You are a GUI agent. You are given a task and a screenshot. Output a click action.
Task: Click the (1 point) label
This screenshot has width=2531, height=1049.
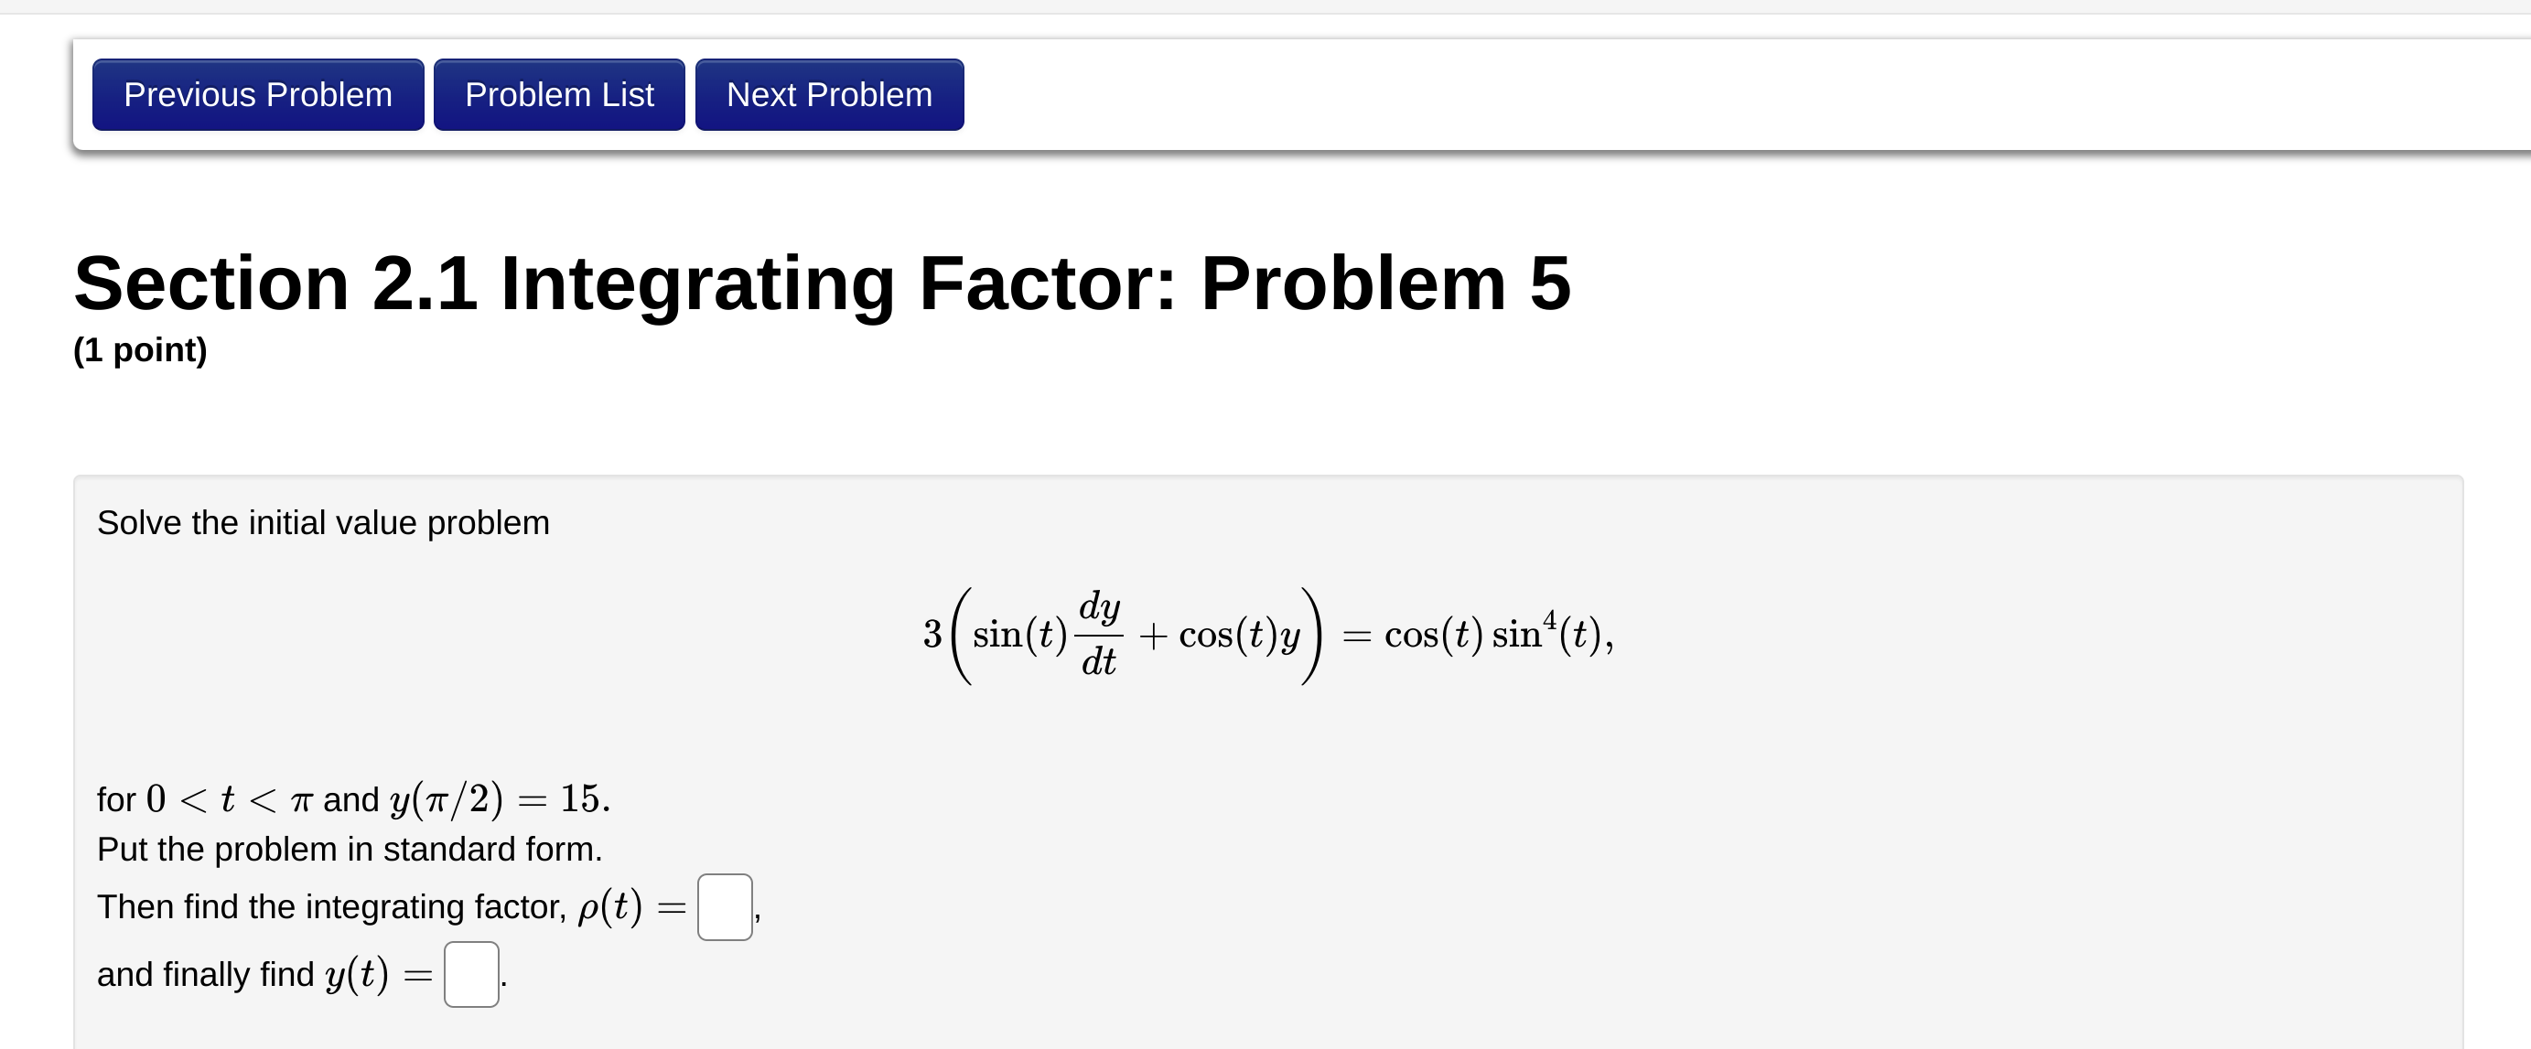click(x=141, y=349)
